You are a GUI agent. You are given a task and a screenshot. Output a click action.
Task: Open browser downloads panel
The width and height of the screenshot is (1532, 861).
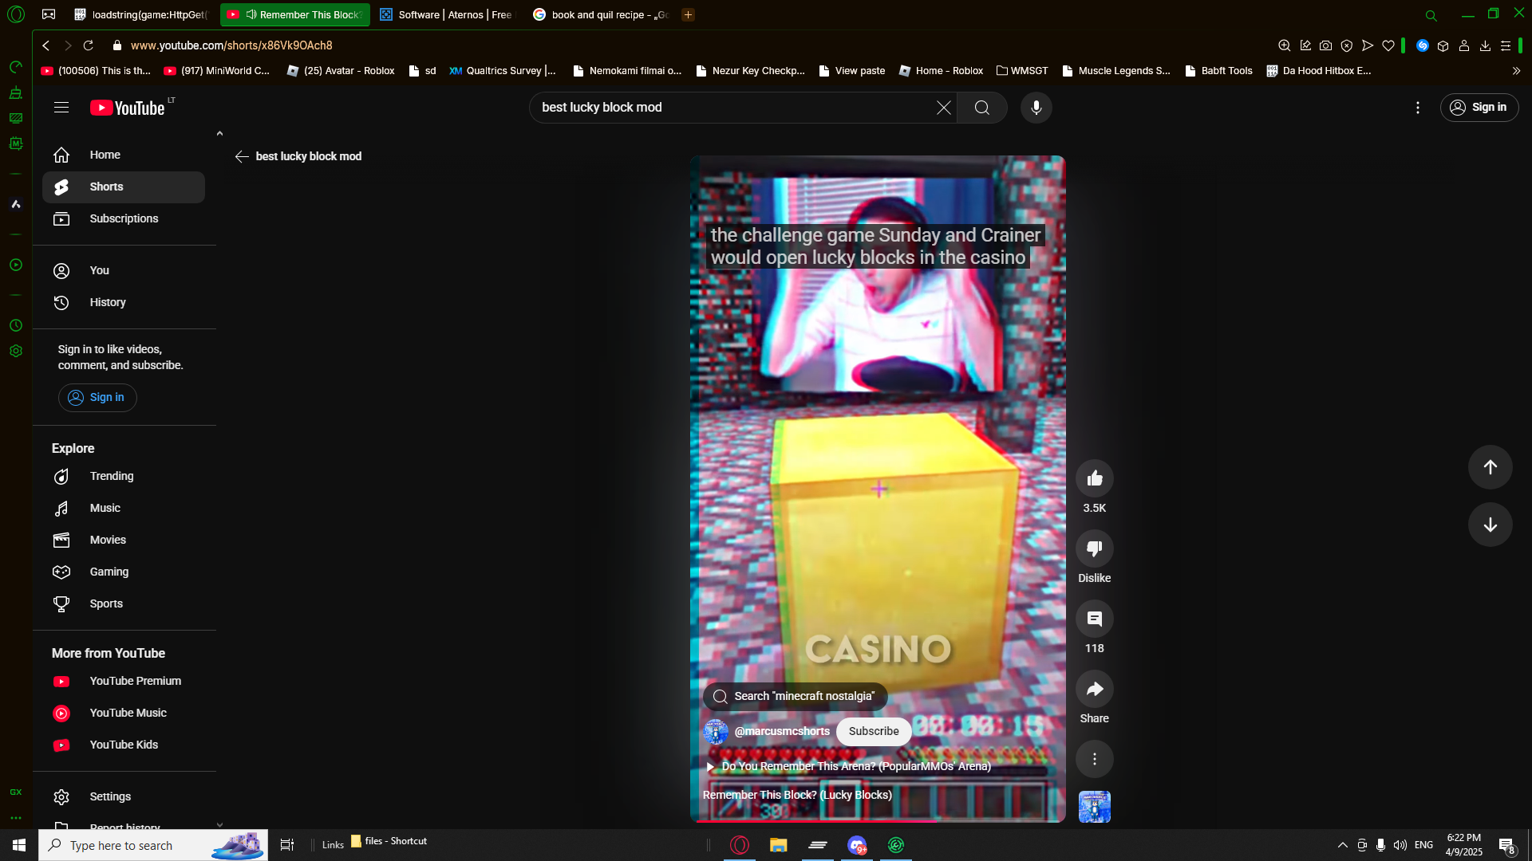[1485, 45]
